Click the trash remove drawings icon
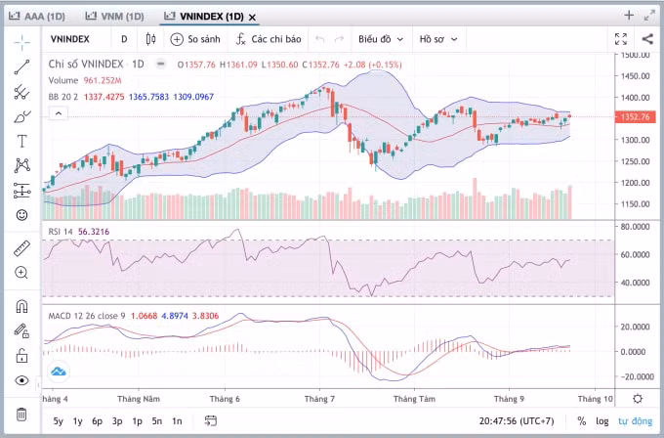Screen dimensions: 664x438 pos(21,414)
